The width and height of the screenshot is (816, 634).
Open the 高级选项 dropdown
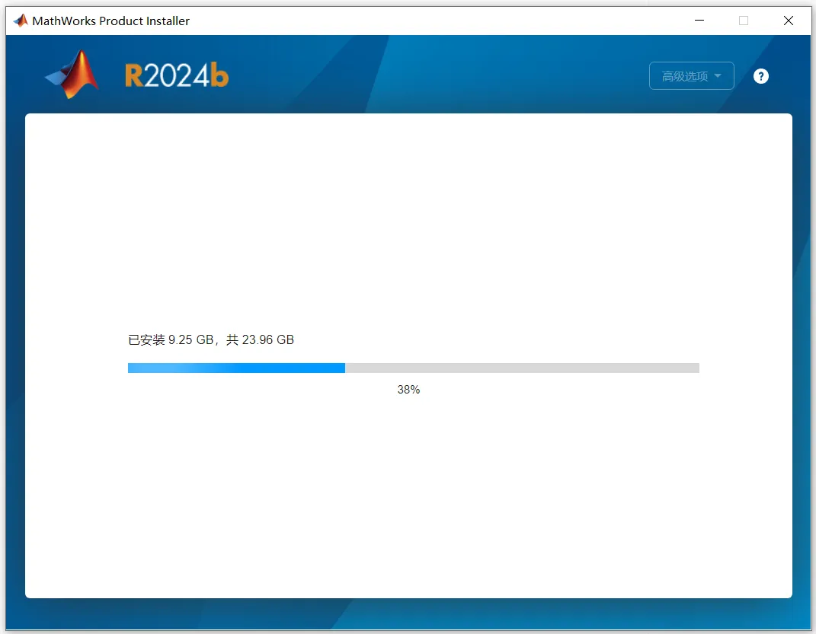pyautogui.click(x=692, y=76)
